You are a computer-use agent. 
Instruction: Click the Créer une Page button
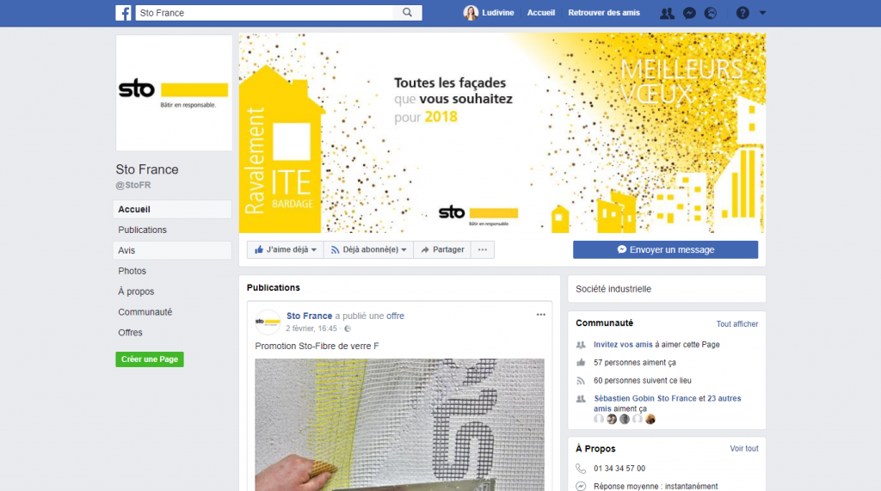click(x=150, y=359)
